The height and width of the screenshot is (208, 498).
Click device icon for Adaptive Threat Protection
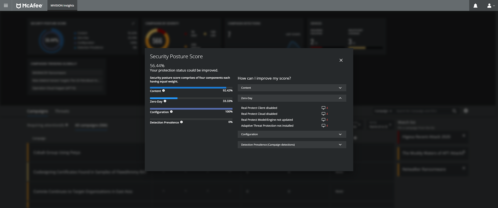coord(323,126)
